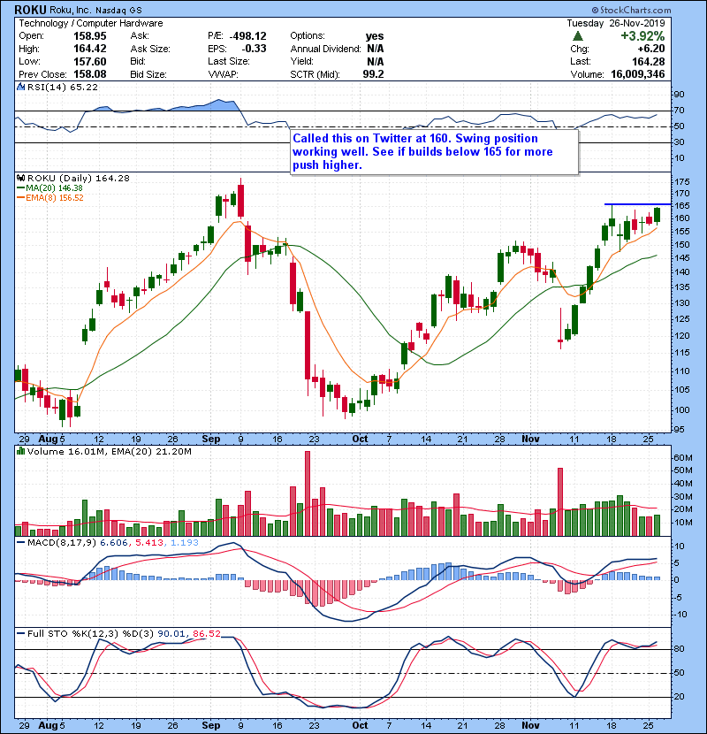Click the "Sep" label under the price chart
Viewport: 707px width, 734px height.
211,440
